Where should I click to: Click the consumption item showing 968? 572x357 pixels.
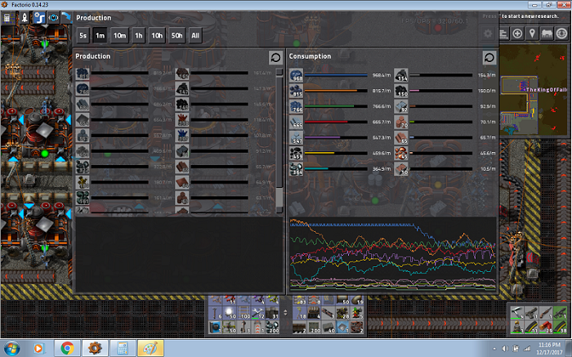296,75
